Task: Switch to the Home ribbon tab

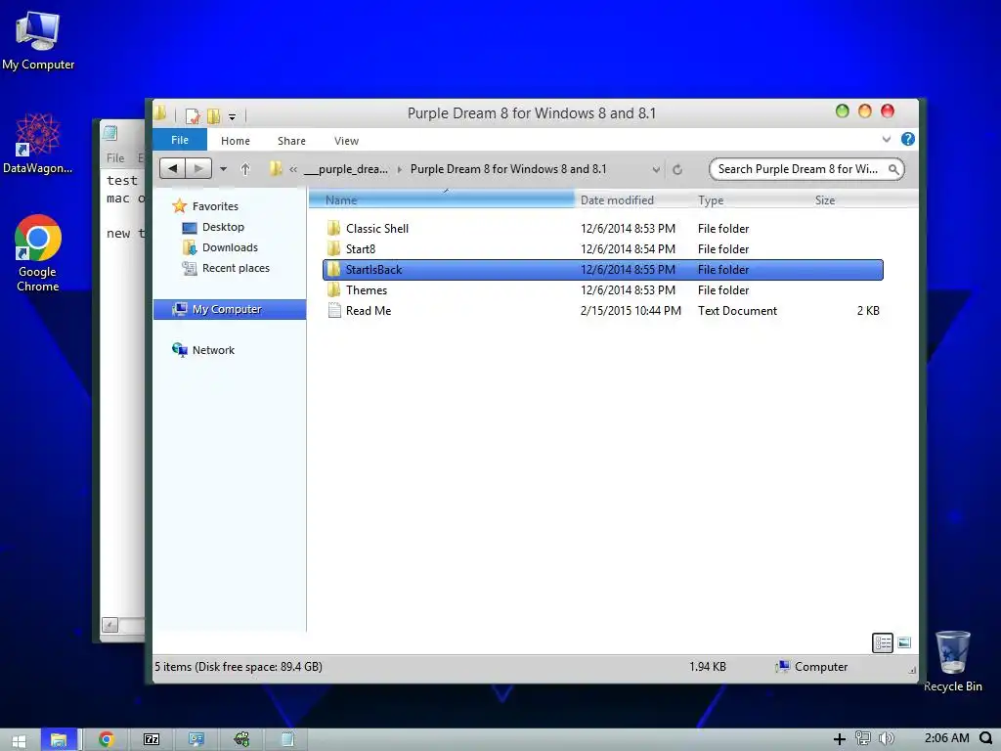Action: coord(236,141)
